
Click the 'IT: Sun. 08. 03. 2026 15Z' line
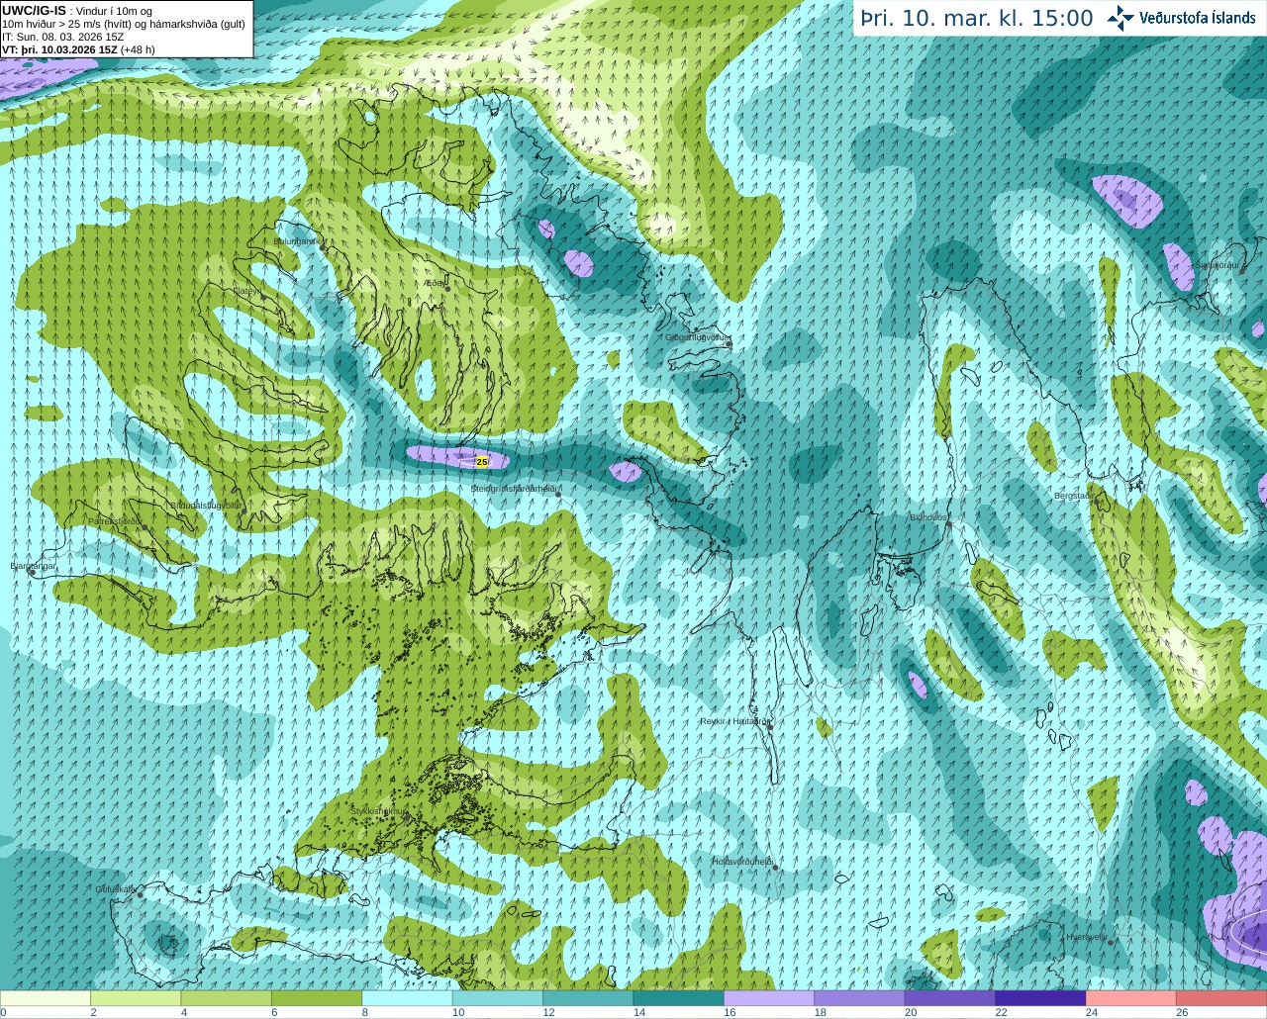tap(63, 37)
